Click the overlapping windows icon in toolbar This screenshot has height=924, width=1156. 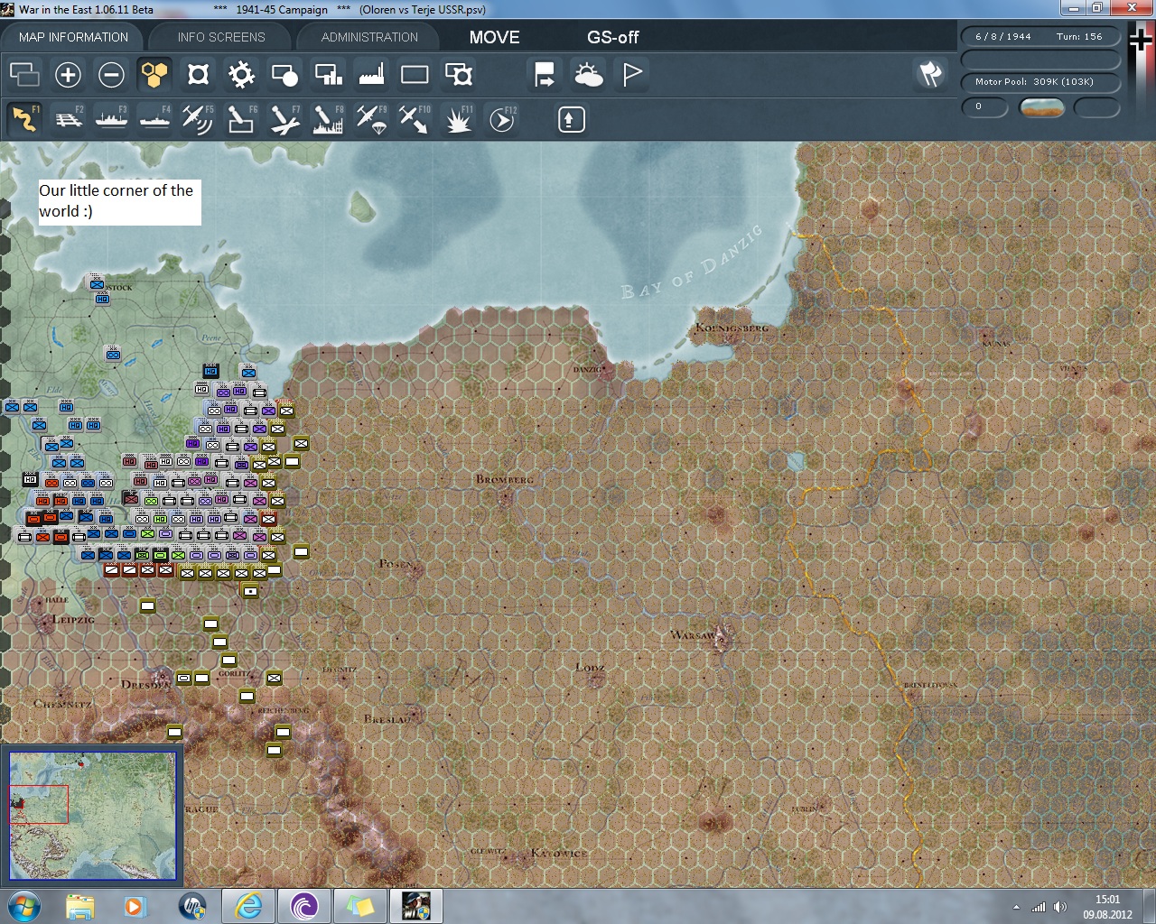point(24,75)
